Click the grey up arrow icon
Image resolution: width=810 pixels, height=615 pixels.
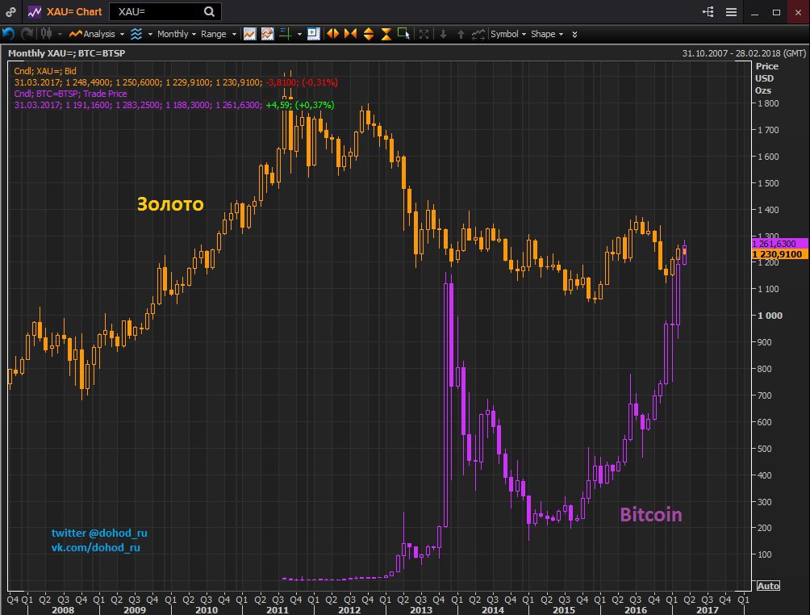461,34
